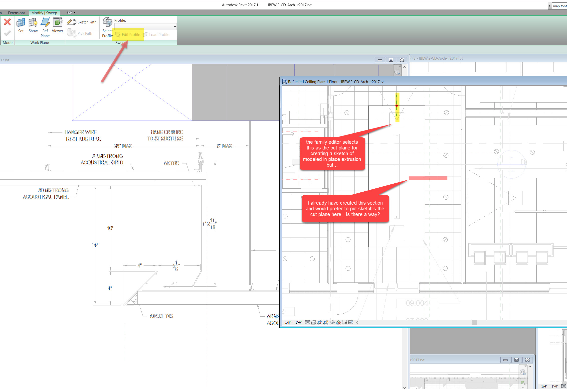Toggle Crop View on the ceiling plan

(x=320, y=322)
